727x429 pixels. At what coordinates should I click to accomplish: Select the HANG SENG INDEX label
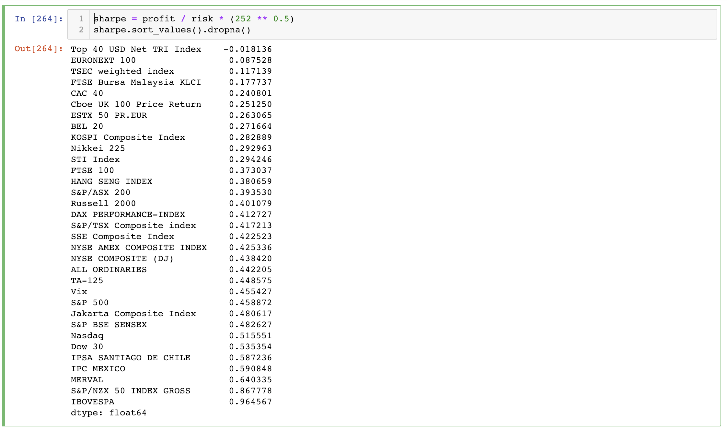pyautogui.click(x=111, y=181)
